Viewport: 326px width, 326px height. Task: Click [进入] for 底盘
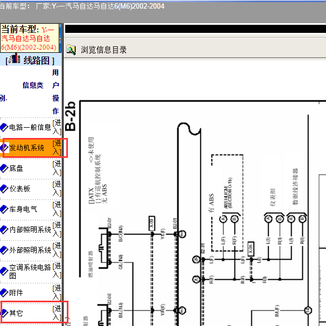click(x=57, y=168)
